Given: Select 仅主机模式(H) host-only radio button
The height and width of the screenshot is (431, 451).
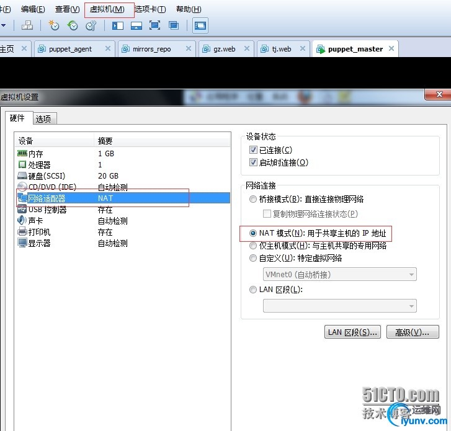Looking at the screenshot, I should (x=253, y=246).
